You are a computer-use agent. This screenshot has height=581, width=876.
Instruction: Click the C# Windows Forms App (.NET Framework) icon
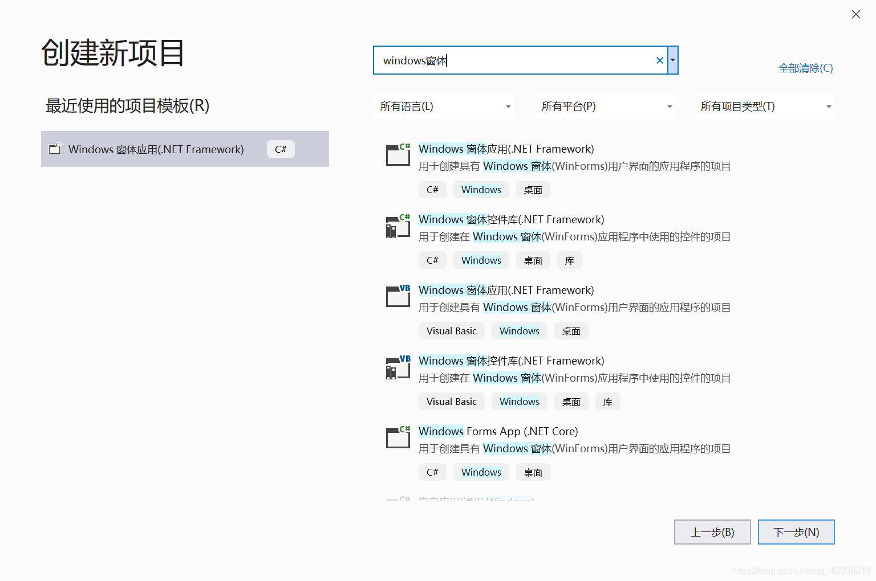click(398, 155)
